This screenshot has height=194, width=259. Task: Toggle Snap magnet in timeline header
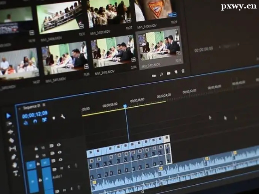[x=35, y=121]
